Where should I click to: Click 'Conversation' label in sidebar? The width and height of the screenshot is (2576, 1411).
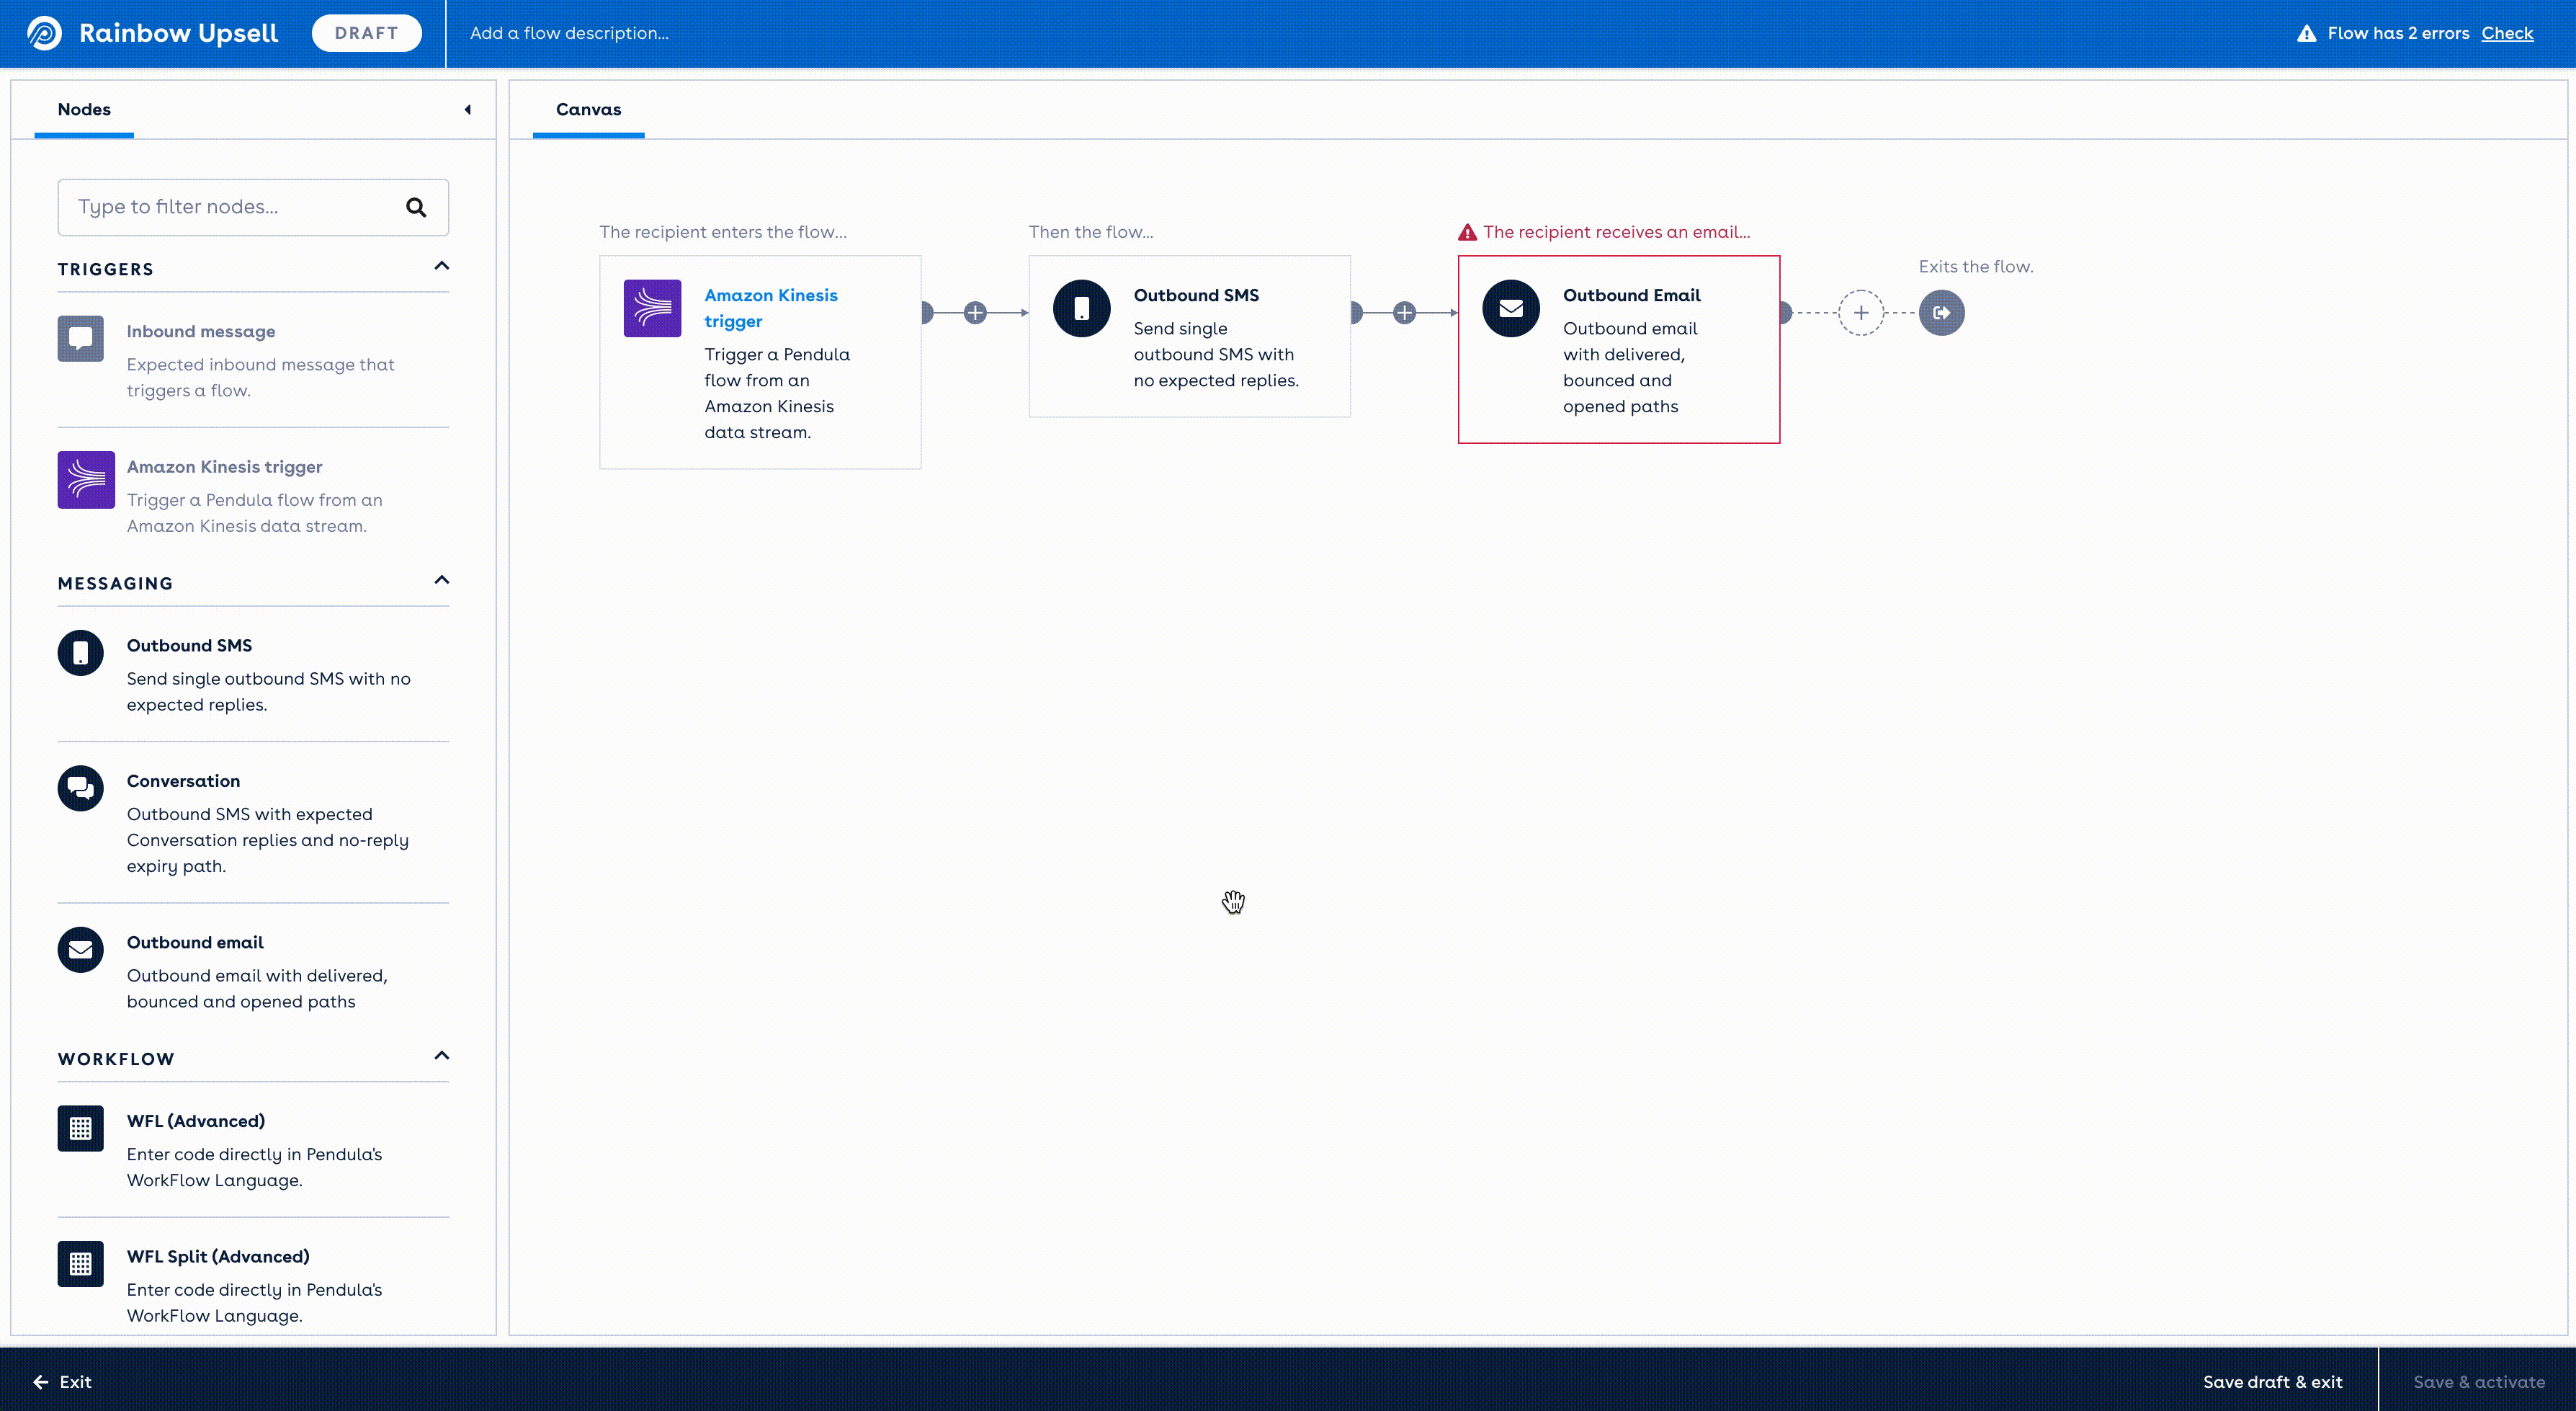(183, 780)
